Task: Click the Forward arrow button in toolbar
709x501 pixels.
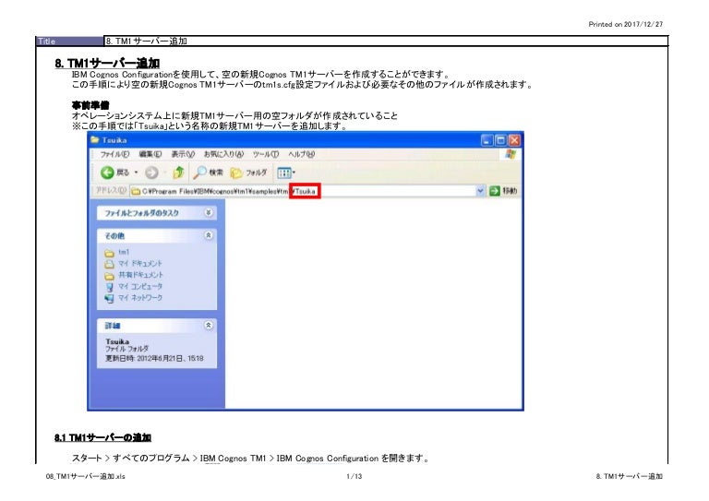Action: [152, 173]
